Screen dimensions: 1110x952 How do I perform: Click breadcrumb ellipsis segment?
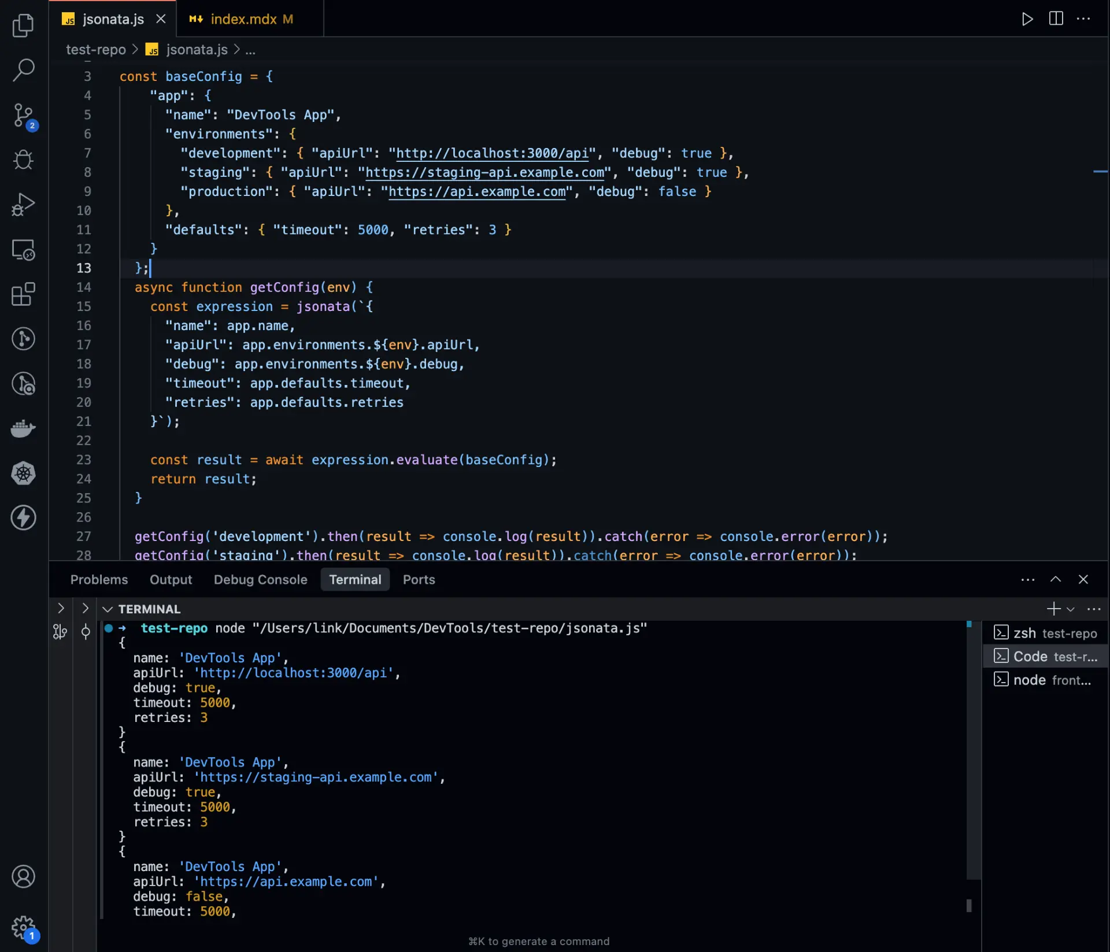click(x=250, y=50)
